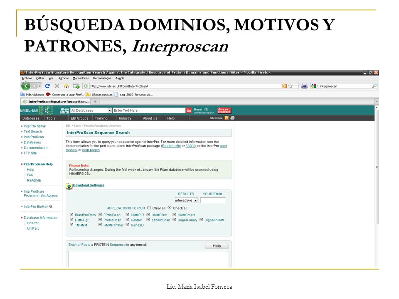Screen dimensions: 399x299
Task: Click the new tab toolbar icon with plus
Action: click(x=76, y=86)
